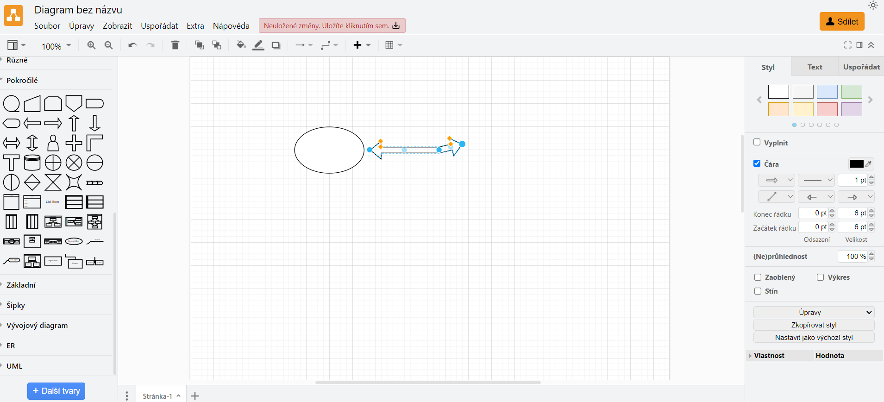Click the line color pencil icon
This screenshot has height=402, width=884.
[x=258, y=45]
